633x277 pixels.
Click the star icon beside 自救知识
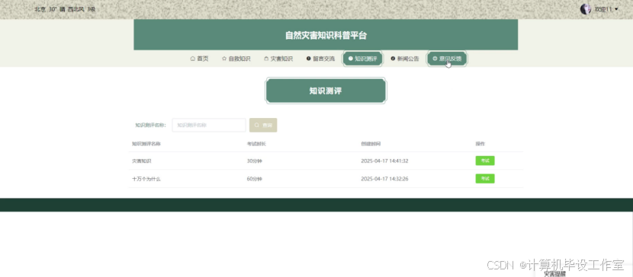(224, 59)
